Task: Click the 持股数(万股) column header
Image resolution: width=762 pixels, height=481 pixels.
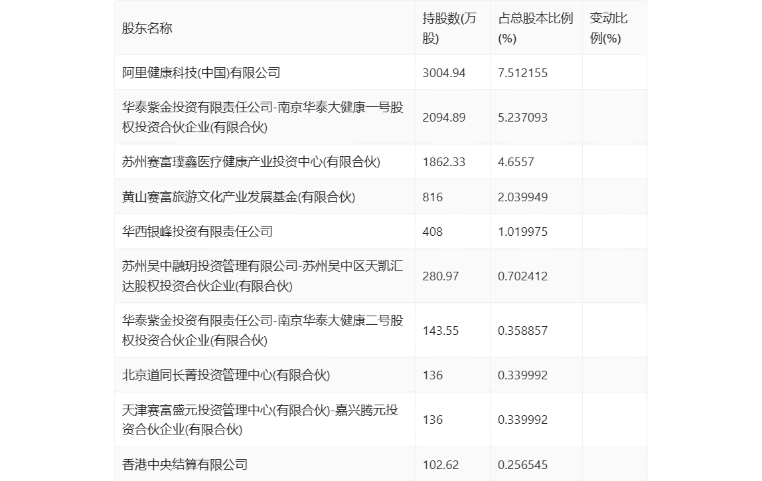Action: [449, 28]
